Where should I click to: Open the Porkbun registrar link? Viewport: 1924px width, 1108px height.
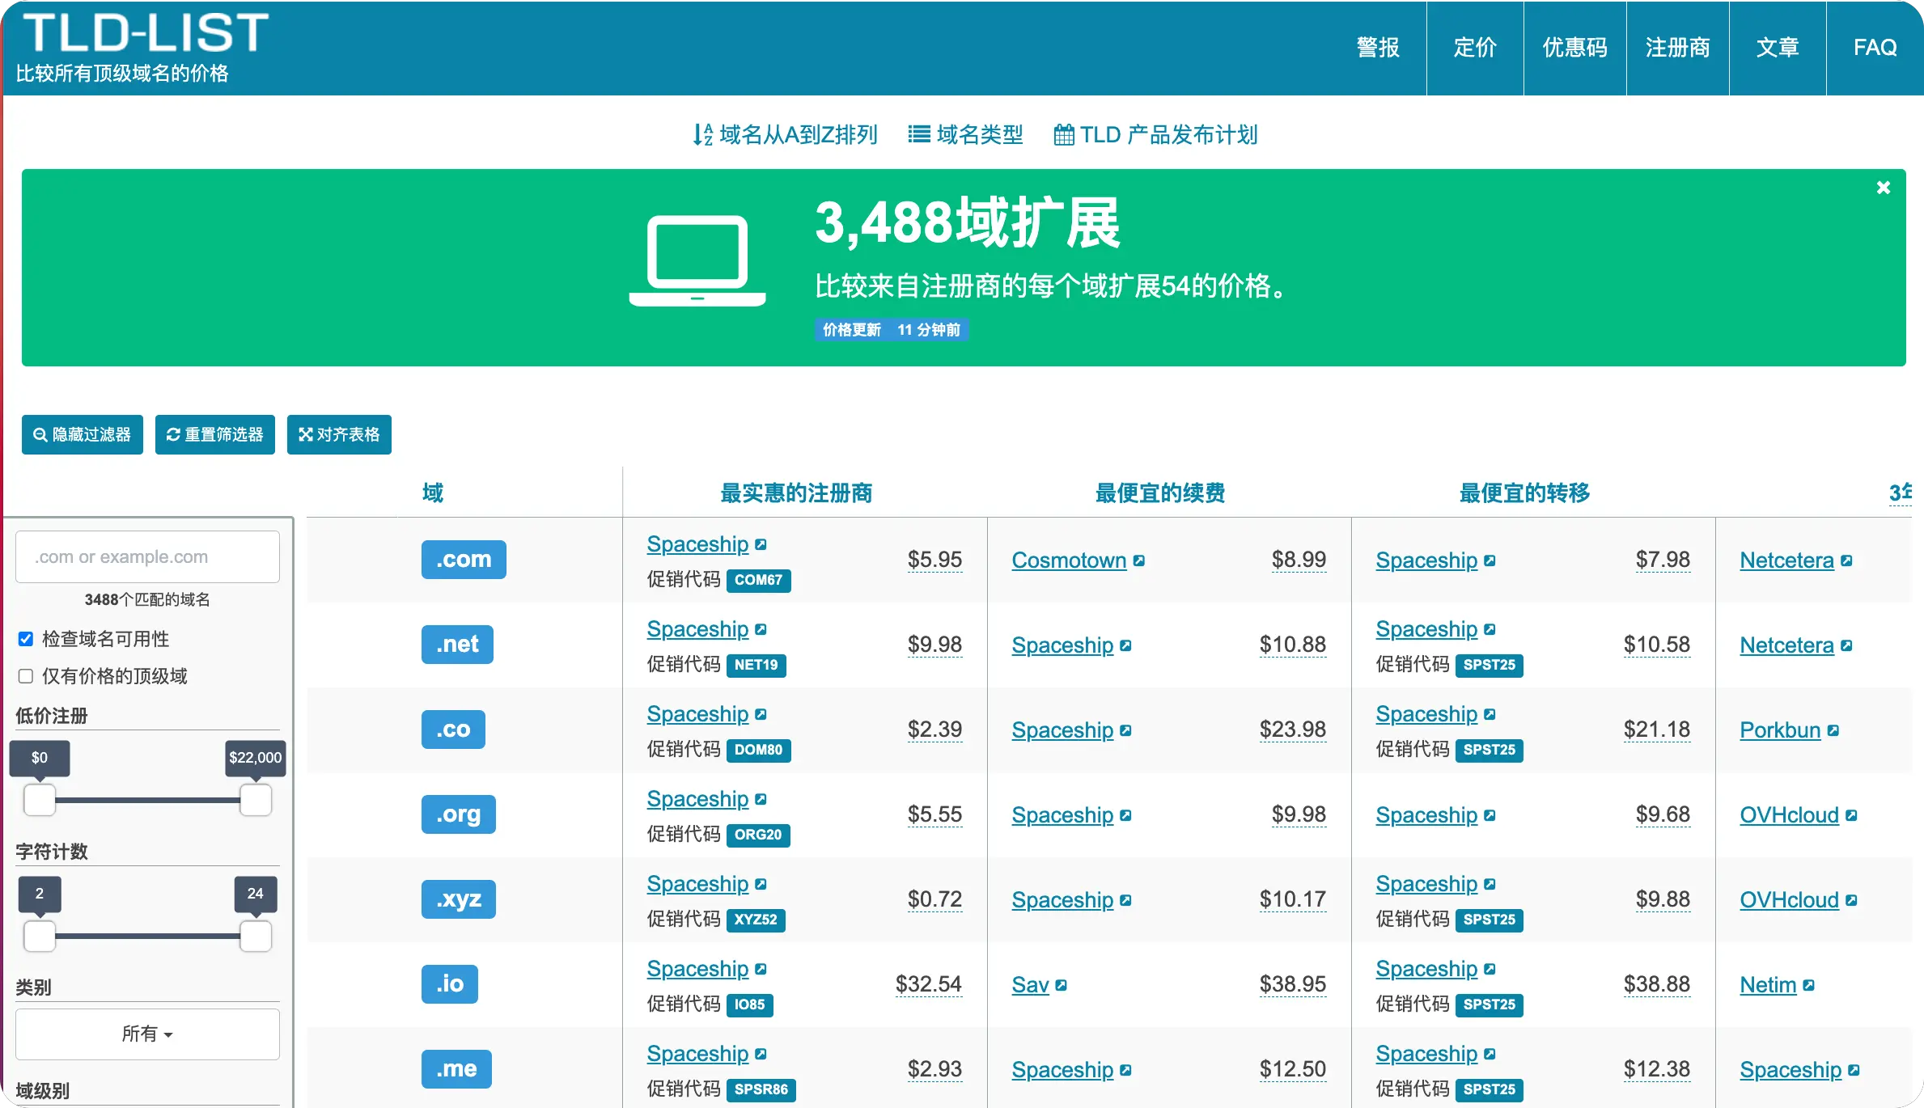[x=1780, y=730]
